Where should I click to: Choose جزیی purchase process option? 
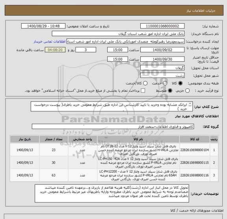[x=188, y=91]
